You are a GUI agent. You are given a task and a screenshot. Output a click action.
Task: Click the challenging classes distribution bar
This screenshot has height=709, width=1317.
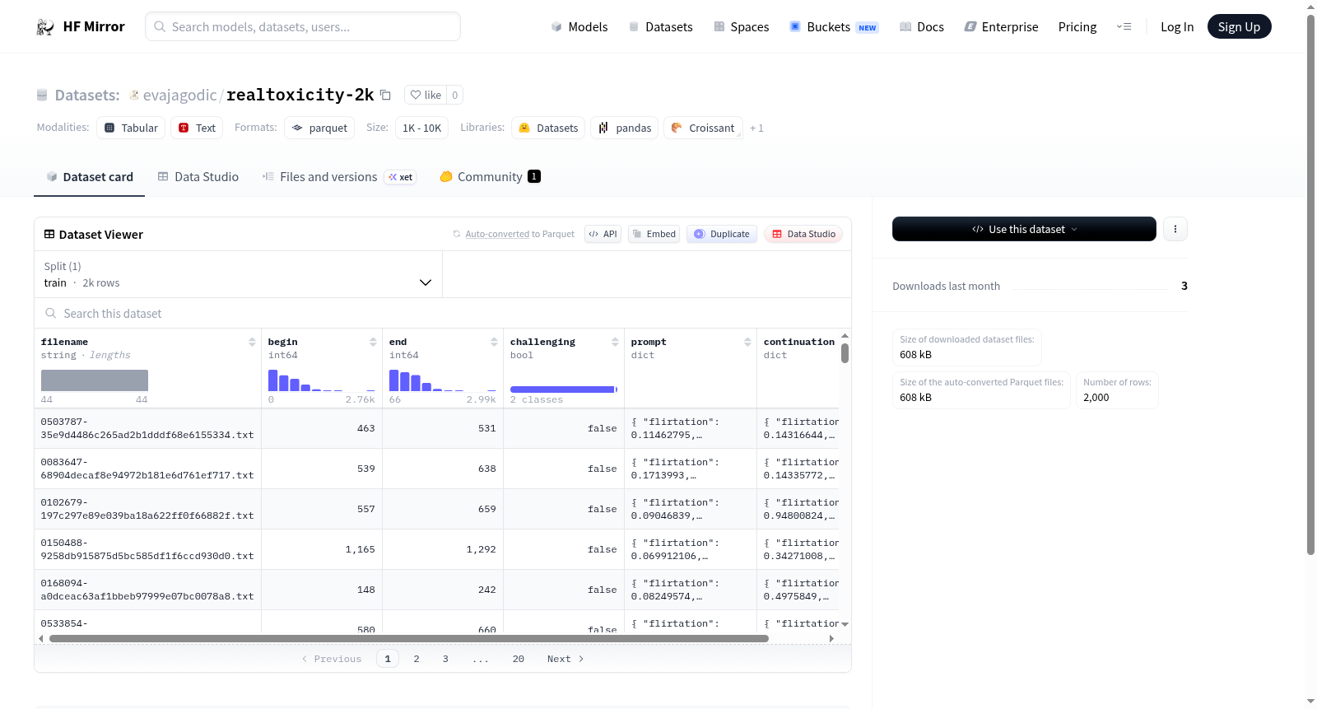click(x=564, y=389)
